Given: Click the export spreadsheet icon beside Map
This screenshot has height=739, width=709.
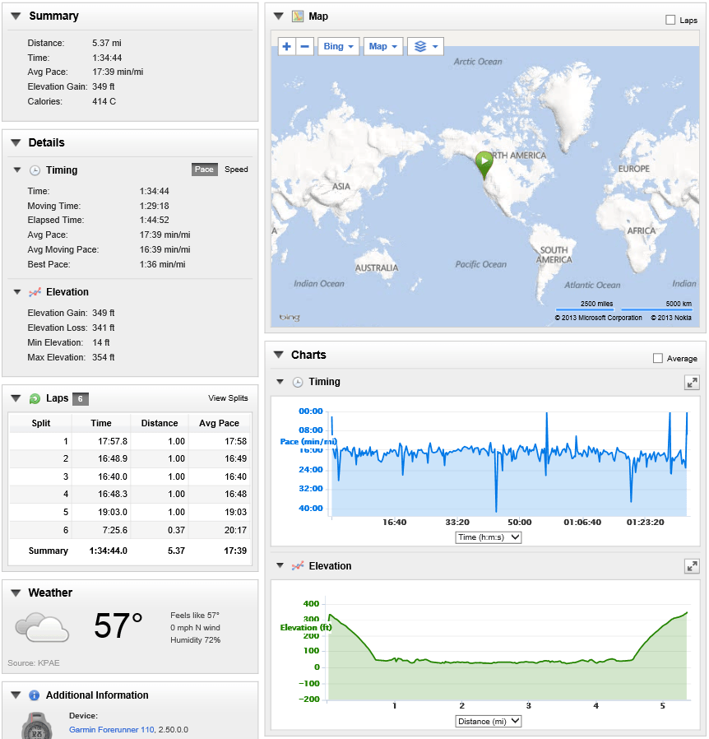Looking at the screenshot, I should click(x=297, y=16).
